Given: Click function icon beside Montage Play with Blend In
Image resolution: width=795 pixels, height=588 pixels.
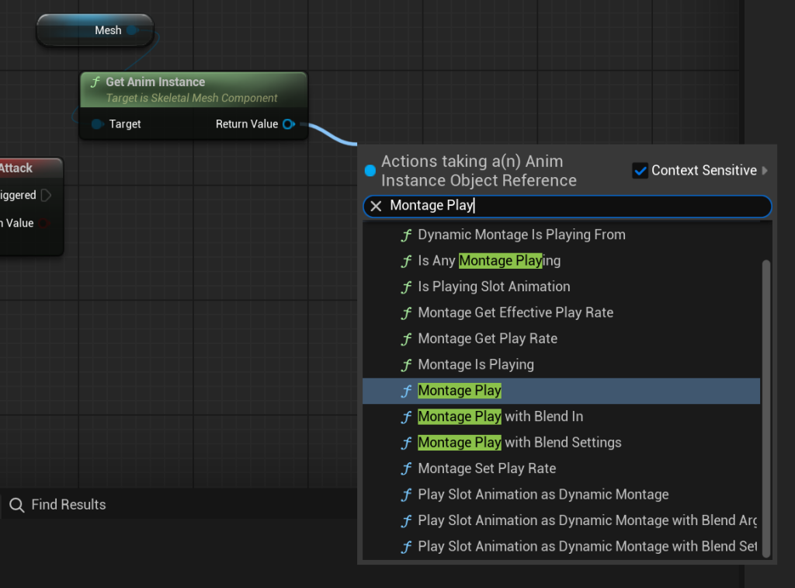Looking at the screenshot, I should tap(406, 416).
